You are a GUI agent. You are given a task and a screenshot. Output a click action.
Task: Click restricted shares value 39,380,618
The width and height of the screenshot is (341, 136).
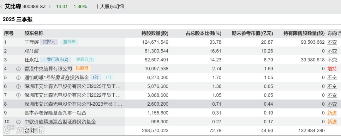click(313, 60)
